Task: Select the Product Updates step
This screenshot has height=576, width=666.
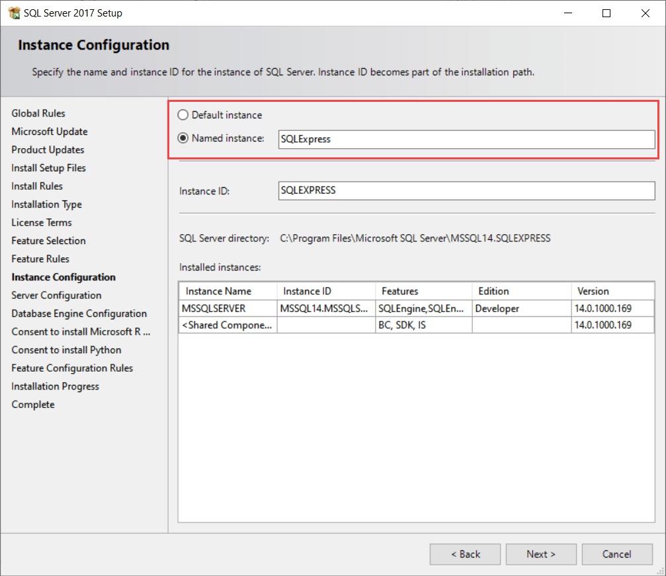Action: [48, 149]
